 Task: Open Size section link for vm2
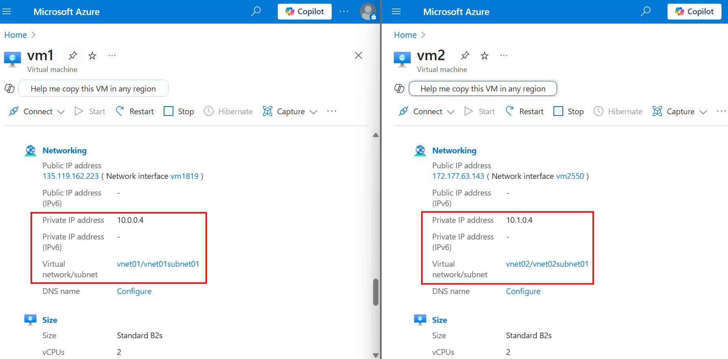(440, 320)
